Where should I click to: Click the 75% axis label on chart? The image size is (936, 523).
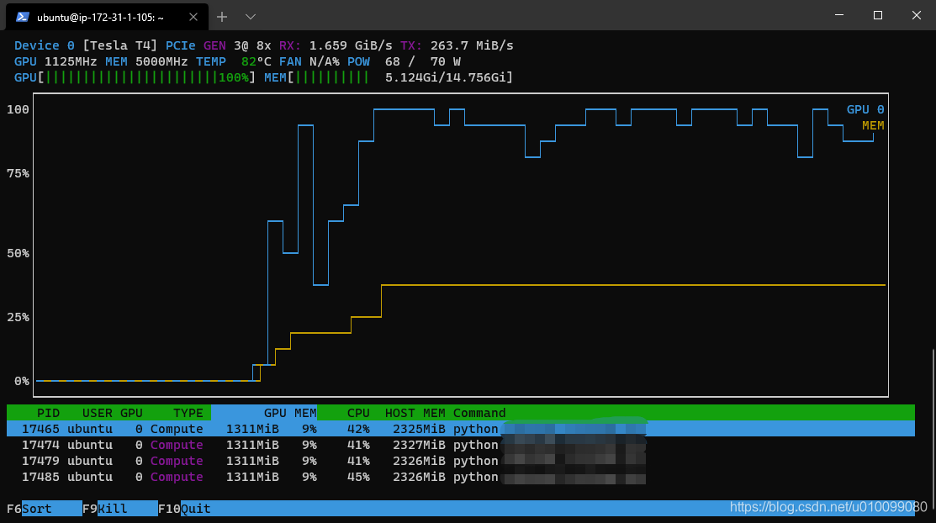pyautogui.click(x=18, y=173)
